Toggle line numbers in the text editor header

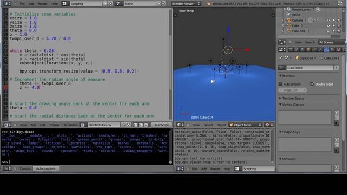(x=136, y=125)
